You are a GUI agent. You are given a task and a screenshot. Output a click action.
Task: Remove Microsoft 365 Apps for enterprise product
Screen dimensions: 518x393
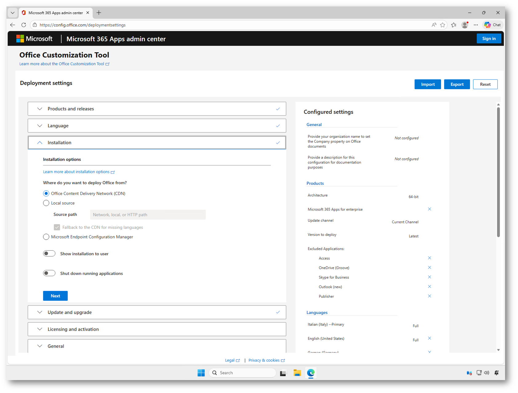click(x=429, y=209)
